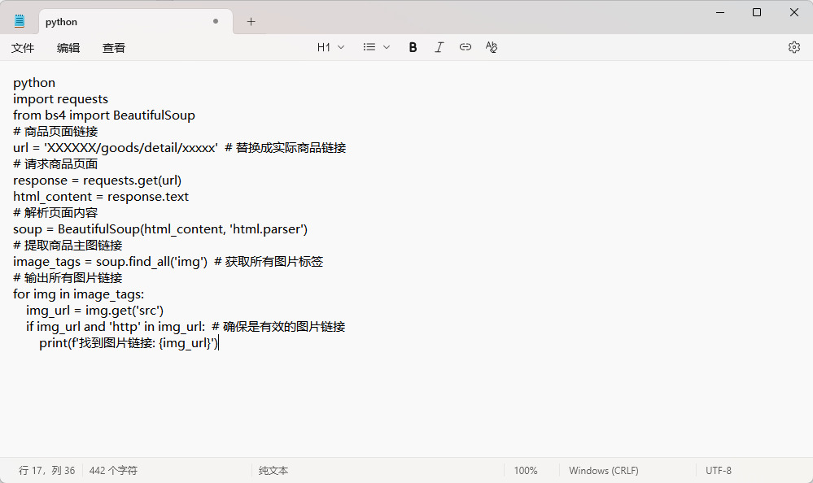Open the list formatting dropdown
813x483 pixels.
[x=377, y=47]
